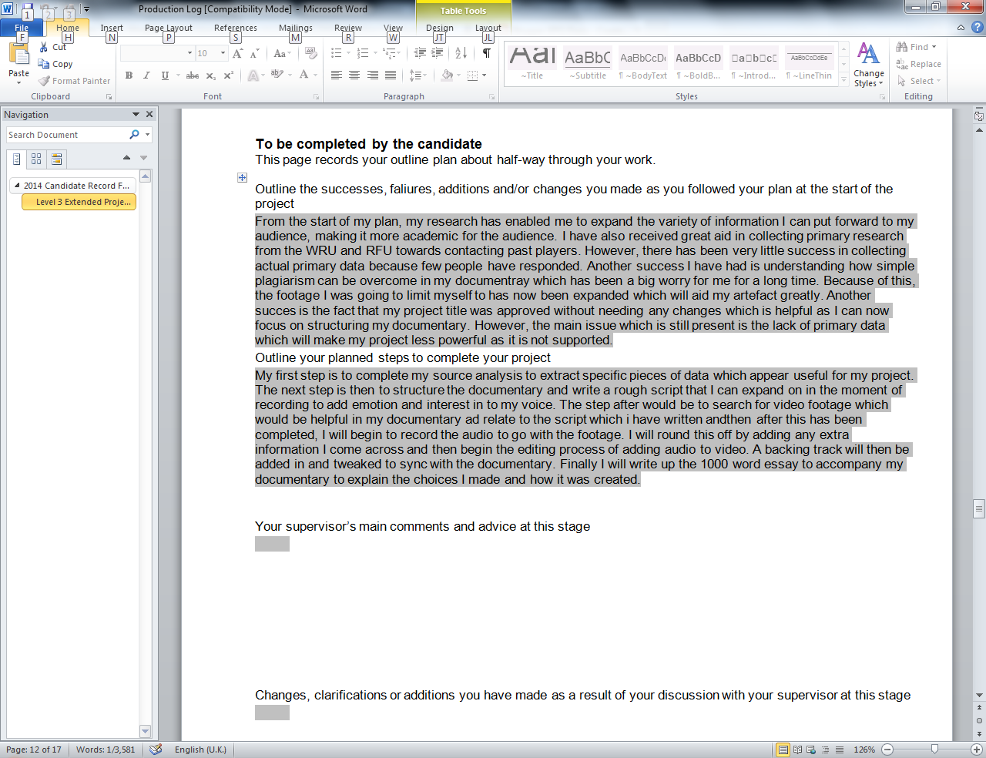Apply subscript formatting

pos(210,75)
